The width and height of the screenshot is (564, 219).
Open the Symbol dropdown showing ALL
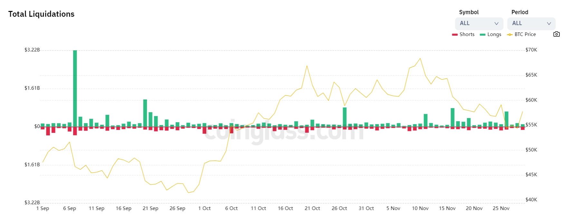[x=479, y=23]
